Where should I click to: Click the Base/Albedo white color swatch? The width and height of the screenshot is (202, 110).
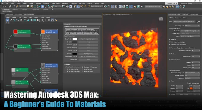(x=75, y=39)
